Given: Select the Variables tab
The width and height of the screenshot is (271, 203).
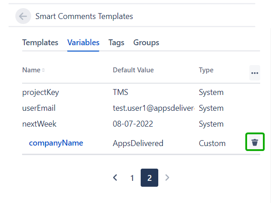Looking at the screenshot, I should click(x=83, y=42).
